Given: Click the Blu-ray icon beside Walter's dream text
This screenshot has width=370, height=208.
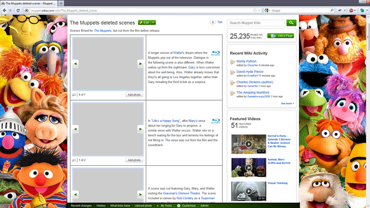Looking at the screenshot, I should (216, 53).
